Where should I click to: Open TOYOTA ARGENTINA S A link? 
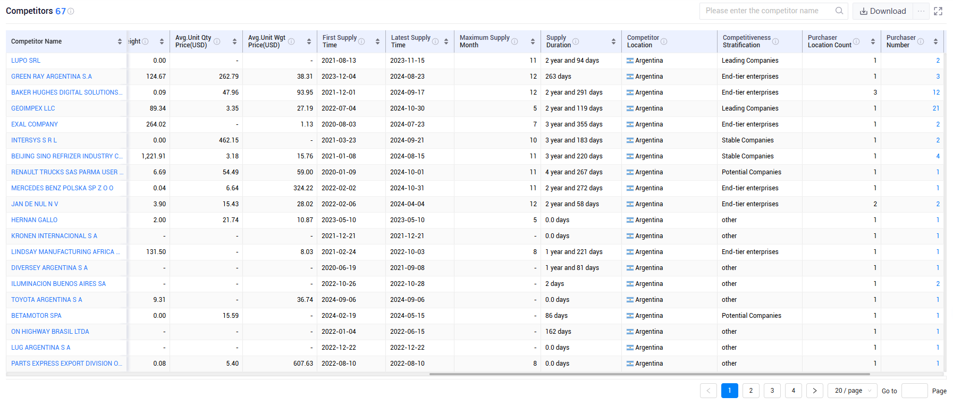(x=47, y=300)
